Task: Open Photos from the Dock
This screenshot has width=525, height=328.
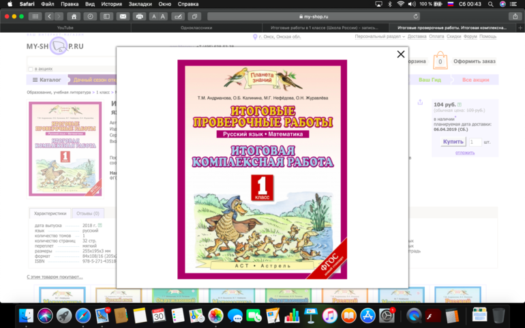Action: (x=215, y=316)
